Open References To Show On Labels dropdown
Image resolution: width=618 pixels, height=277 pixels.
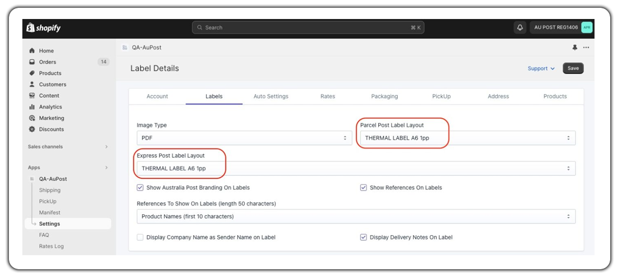click(x=356, y=216)
